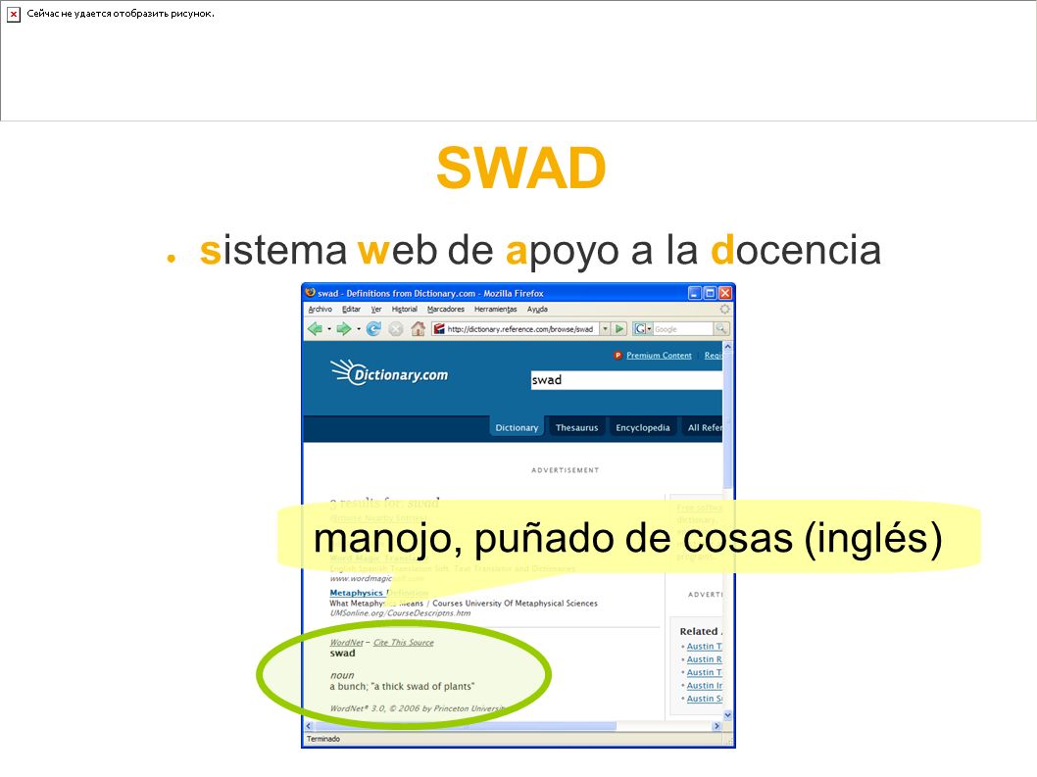Open the search engine selector dropdown
The width and height of the screenshot is (1037, 777).
click(650, 328)
